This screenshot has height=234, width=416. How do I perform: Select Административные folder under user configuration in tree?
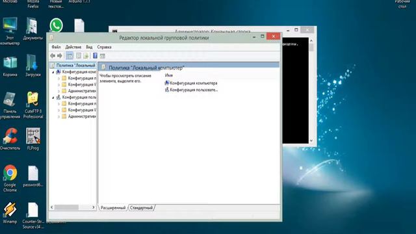[82, 116]
